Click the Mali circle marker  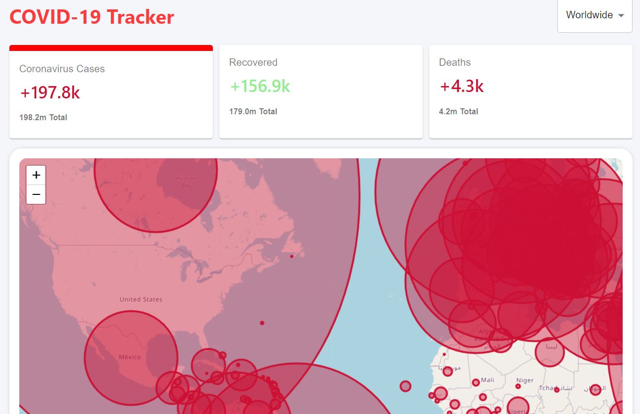(476, 382)
